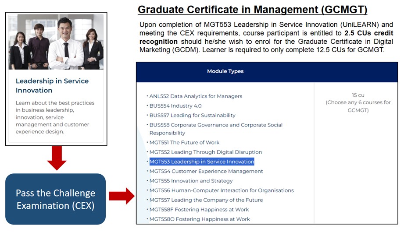Select MGT551 The Future of Work

pyautogui.click(x=184, y=143)
